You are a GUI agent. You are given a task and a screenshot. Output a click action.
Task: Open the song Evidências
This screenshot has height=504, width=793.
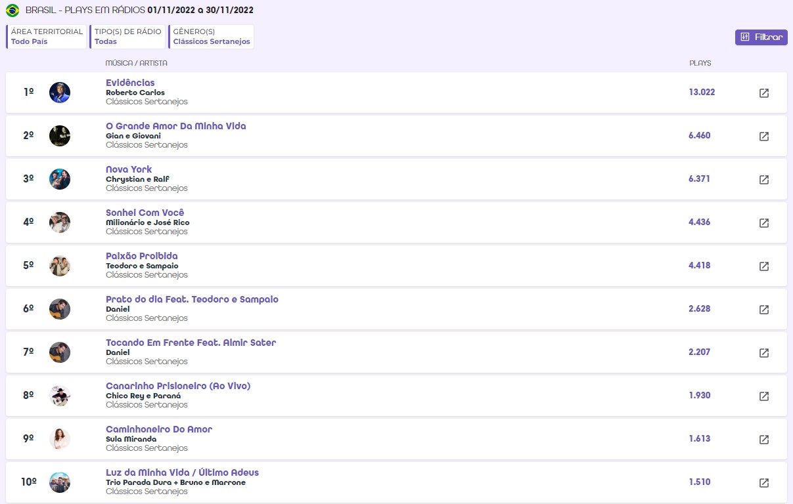(x=130, y=83)
